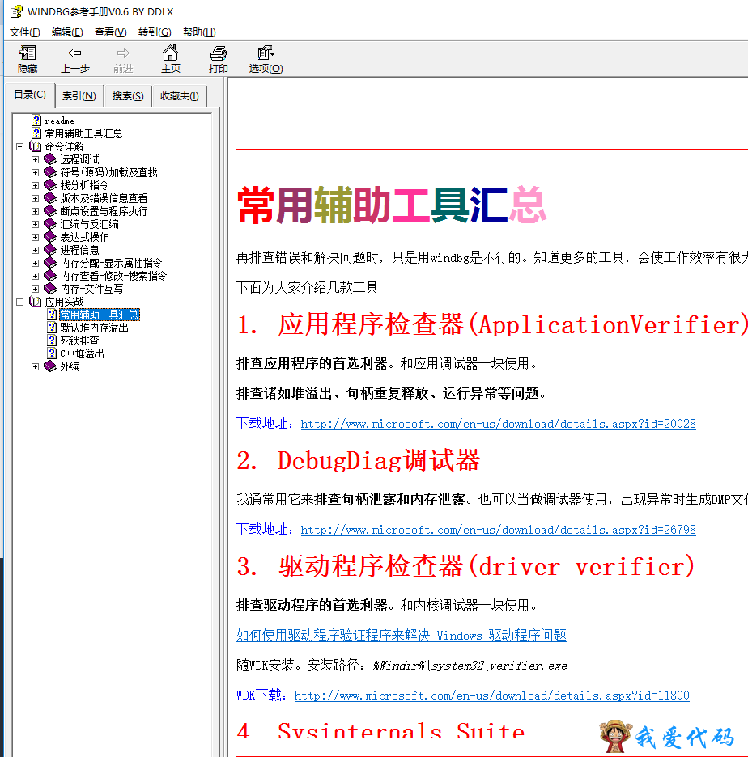Expand the 栈分析指令 node
748x757 pixels.
(x=36, y=185)
